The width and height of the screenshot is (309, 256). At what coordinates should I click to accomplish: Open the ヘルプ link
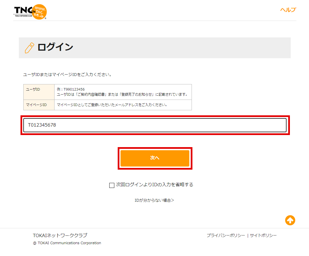click(x=288, y=10)
